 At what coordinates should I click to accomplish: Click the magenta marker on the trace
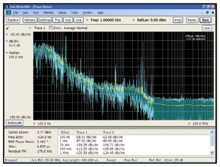pyautogui.click(x=124, y=86)
